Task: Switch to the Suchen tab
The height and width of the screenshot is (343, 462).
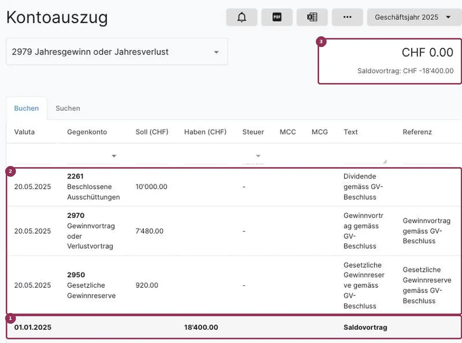Action: [68, 108]
